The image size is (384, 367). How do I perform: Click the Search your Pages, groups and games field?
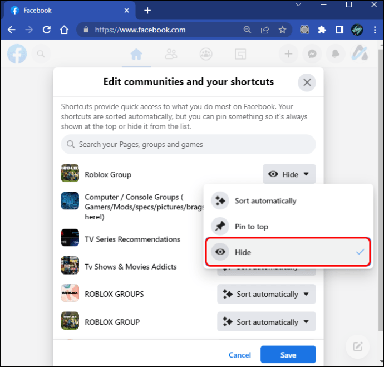coord(188,144)
